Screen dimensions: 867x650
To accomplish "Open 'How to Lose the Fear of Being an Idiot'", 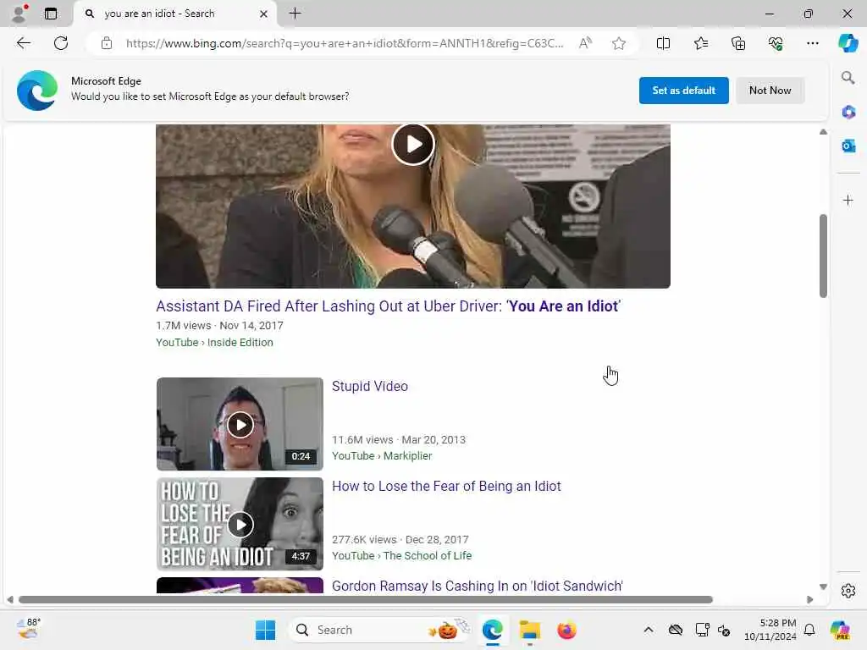I will (446, 487).
